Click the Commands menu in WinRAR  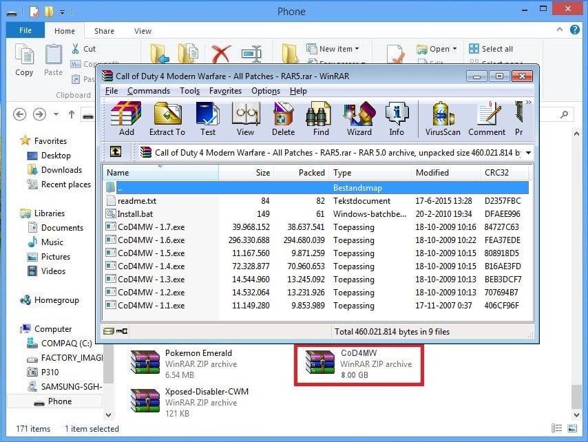click(149, 90)
